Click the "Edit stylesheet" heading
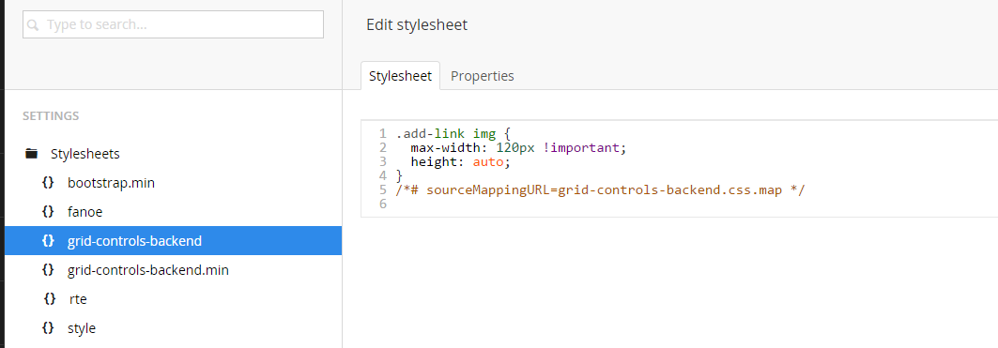This screenshot has height=348, width=998. (x=417, y=24)
